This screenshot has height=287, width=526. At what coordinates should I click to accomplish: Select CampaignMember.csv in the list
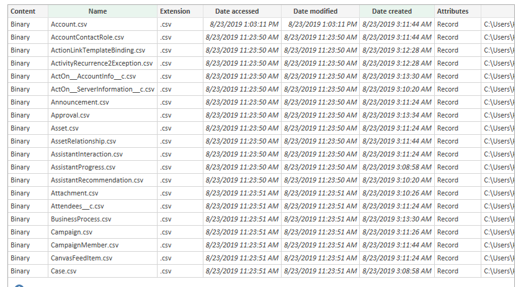84,245
